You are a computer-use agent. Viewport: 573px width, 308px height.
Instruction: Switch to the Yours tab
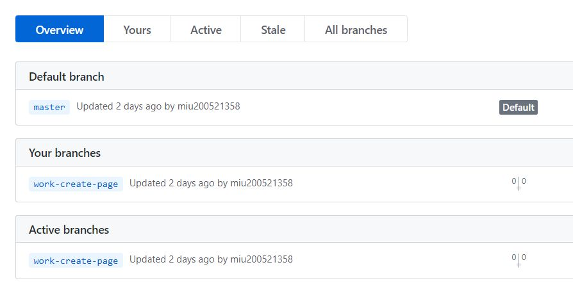(137, 29)
